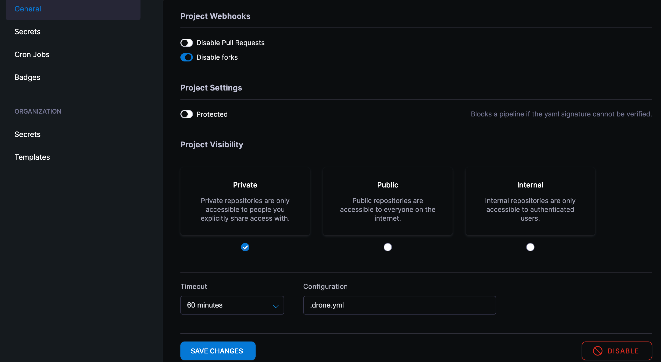The width and height of the screenshot is (661, 362).
Task: Open Organization Templates page
Action: (x=32, y=157)
